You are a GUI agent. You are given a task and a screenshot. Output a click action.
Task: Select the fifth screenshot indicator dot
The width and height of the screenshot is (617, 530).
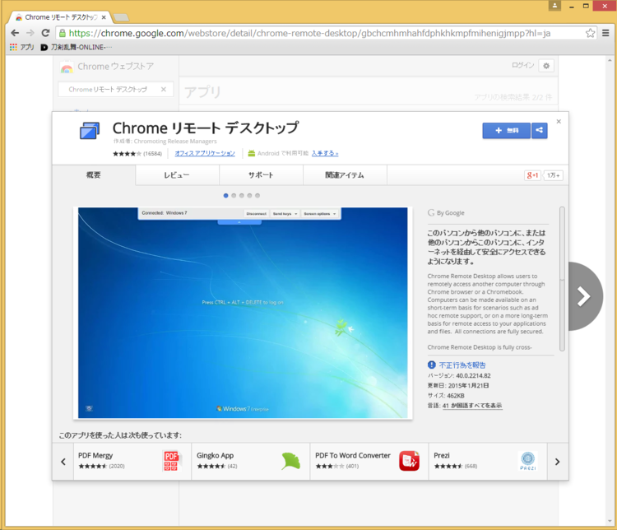tap(257, 195)
